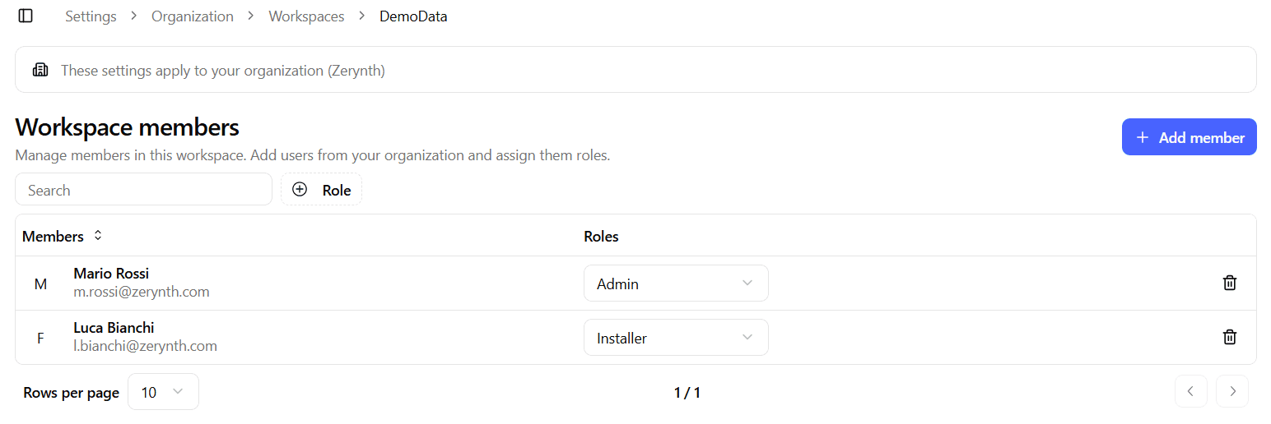This screenshot has height=424, width=1271.
Task: Click trash icon for Luca Bianchi
Action: click(x=1229, y=337)
